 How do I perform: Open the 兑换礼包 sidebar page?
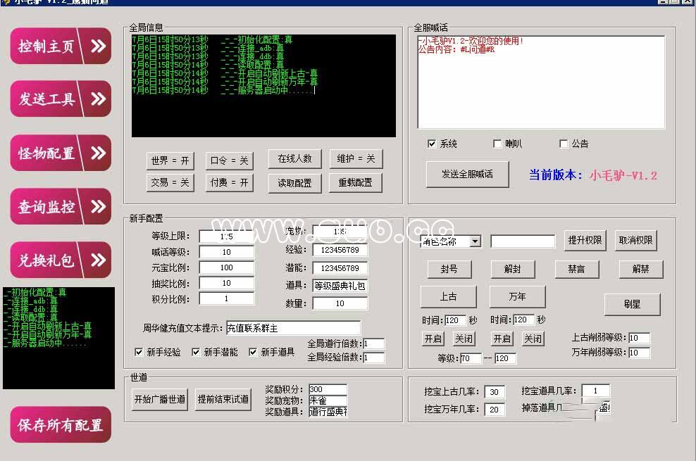(x=61, y=260)
